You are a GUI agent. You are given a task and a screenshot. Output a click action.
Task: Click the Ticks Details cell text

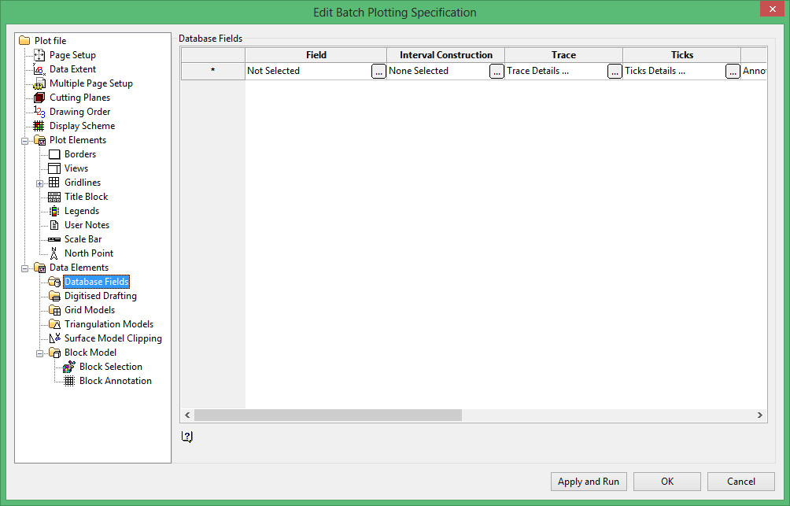pos(655,71)
